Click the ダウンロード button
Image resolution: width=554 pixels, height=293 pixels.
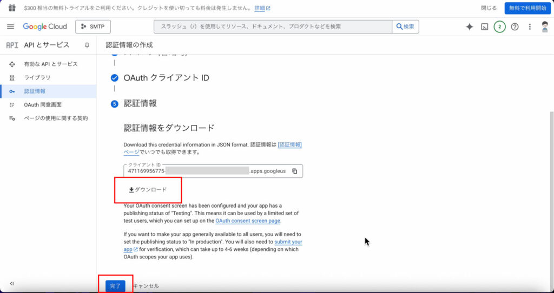pyautogui.click(x=148, y=190)
